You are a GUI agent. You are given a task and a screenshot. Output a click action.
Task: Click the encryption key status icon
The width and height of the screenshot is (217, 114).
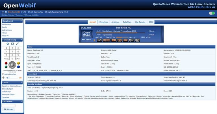point(99,40)
